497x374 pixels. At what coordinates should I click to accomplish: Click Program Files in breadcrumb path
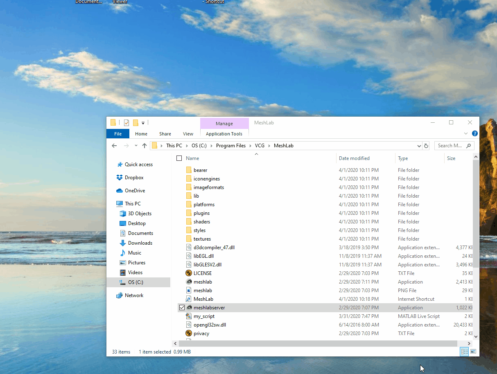click(231, 146)
